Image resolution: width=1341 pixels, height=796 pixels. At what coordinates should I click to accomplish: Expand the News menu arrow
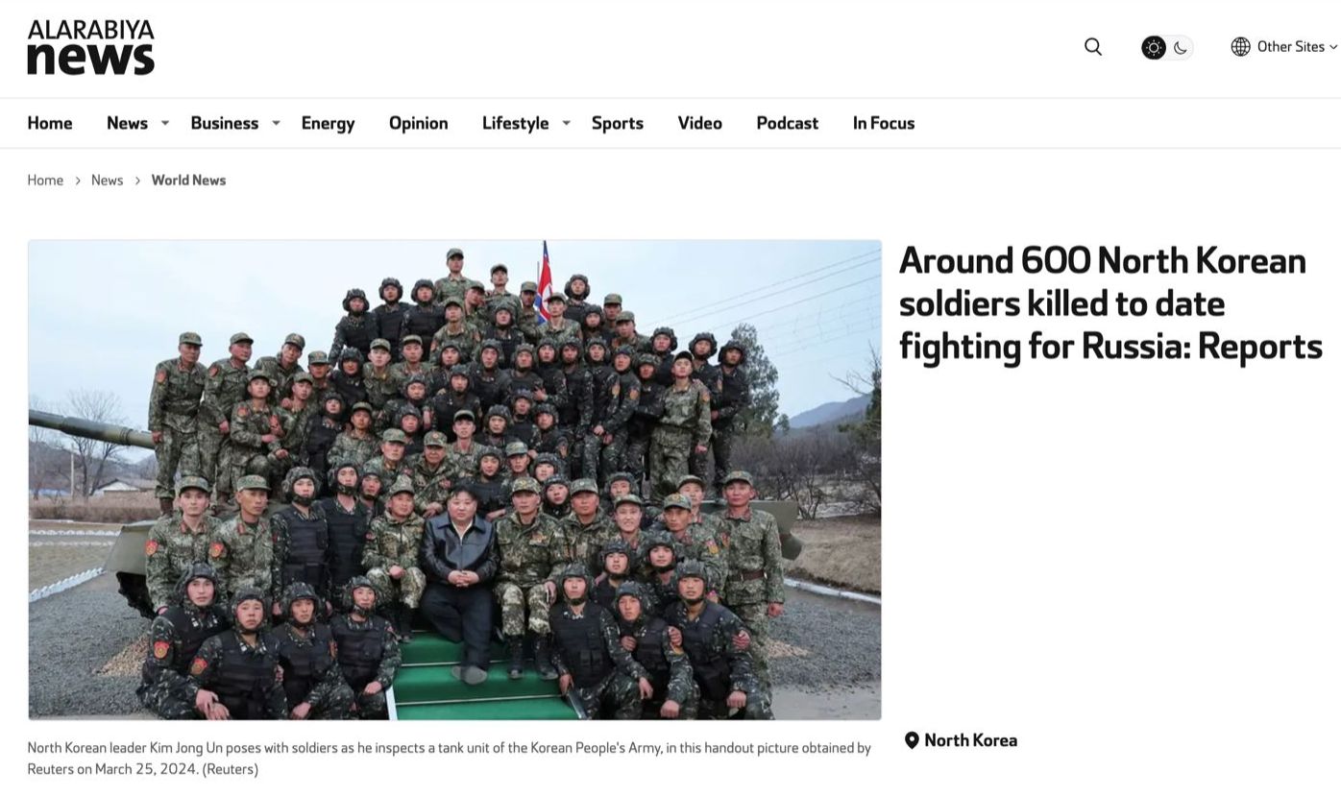tap(165, 123)
